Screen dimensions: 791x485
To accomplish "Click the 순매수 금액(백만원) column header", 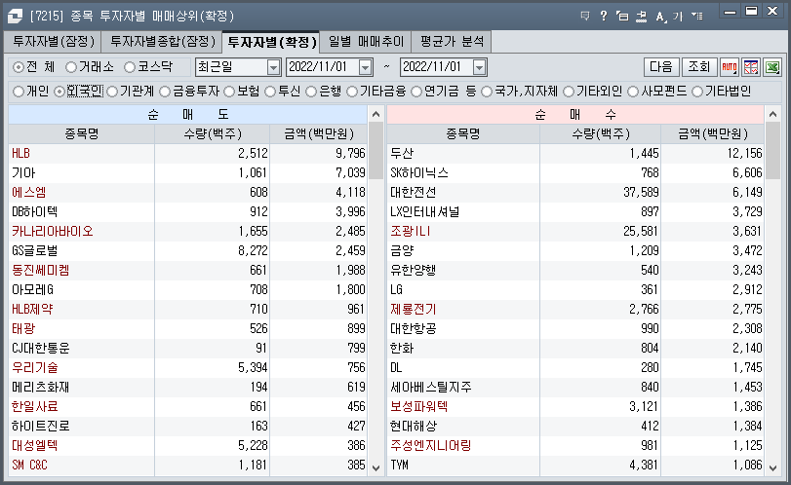I will point(713,134).
